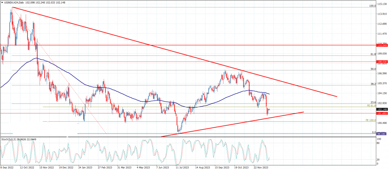Click the 4 May 2023 date label
Image resolution: width=389 pixels, height=170 pixels.
[143, 168]
